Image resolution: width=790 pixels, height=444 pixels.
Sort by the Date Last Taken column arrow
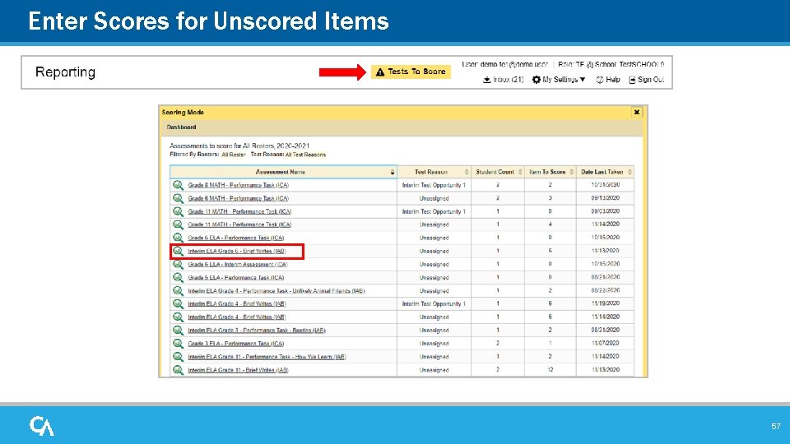[630, 172]
